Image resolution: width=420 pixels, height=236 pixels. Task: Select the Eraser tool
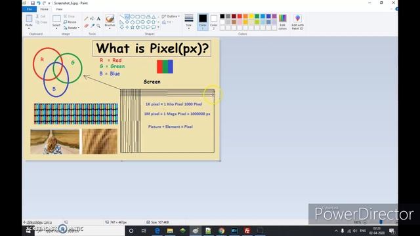[x=86, y=26]
